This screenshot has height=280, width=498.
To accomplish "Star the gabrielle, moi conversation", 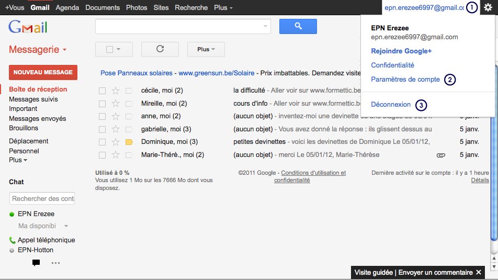I will [116, 129].
